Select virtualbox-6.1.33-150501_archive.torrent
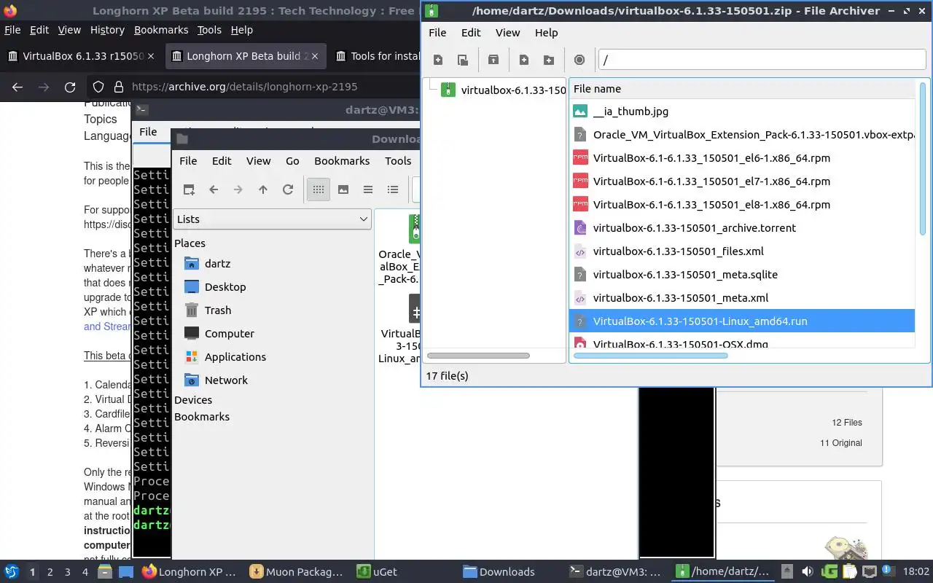Image resolution: width=933 pixels, height=583 pixels. pos(742,228)
